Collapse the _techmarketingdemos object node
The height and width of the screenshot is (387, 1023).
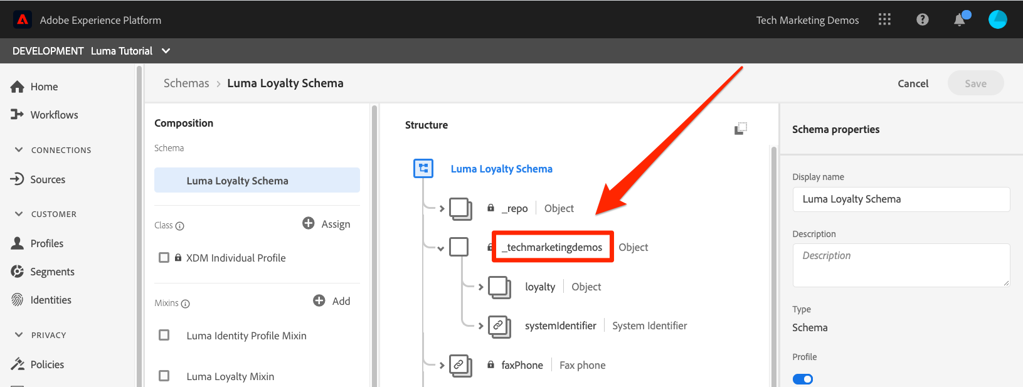(x=441, y=248)
